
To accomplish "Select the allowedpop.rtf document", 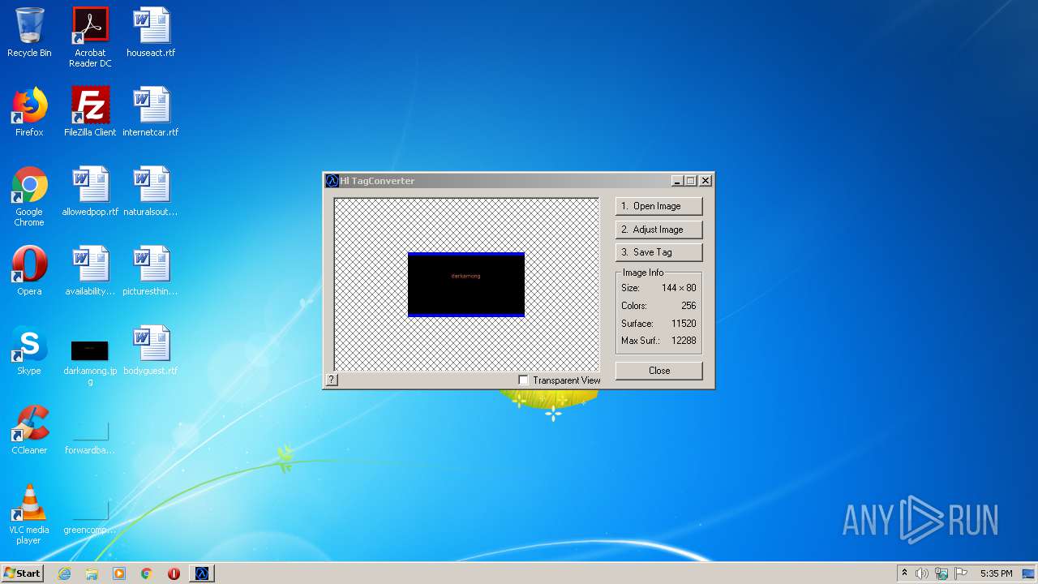I will [90, 191].
